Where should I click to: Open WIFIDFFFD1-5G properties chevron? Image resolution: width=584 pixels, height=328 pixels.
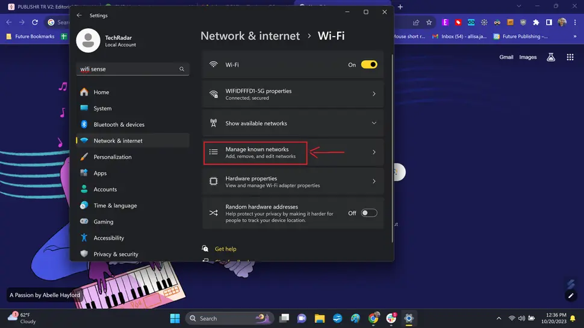pos(374,94)
